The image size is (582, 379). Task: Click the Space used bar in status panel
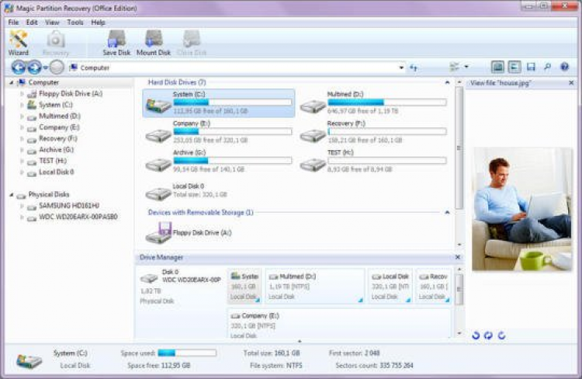(x=187, y=353)
